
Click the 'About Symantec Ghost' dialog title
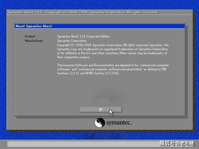34,26
